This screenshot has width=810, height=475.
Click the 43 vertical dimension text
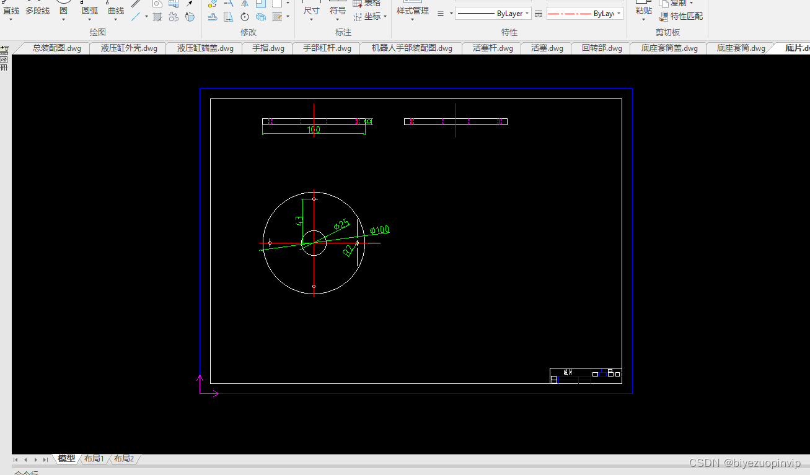(298, 220)
